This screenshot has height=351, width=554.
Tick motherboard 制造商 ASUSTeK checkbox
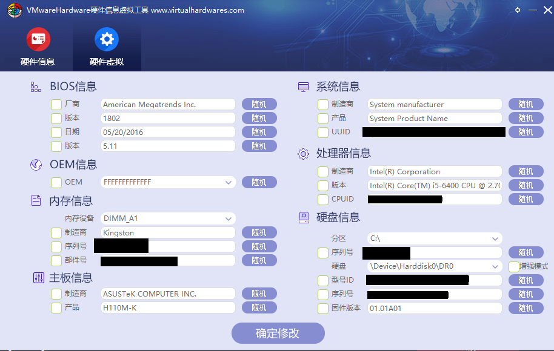click(56, 294)
